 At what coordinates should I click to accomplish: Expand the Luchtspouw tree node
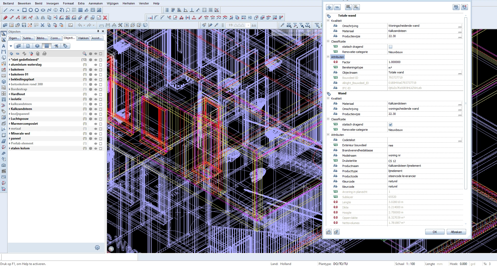pyautogui.click(x=10, y=119)
